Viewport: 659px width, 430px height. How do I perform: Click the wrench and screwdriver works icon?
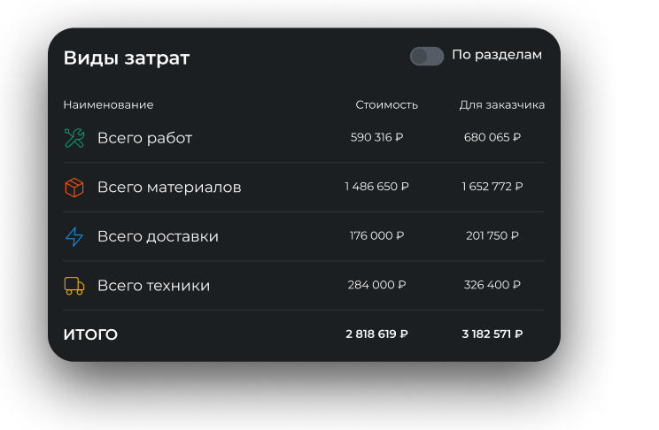[x=74, y=138]
